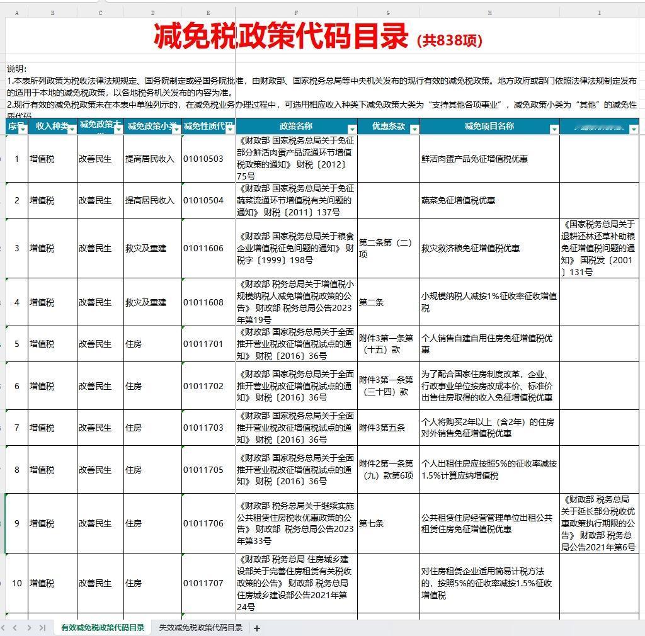645x636 pixels.
Task: Select 提高居民收入 cell in row 1
Action: coord(152,159)
